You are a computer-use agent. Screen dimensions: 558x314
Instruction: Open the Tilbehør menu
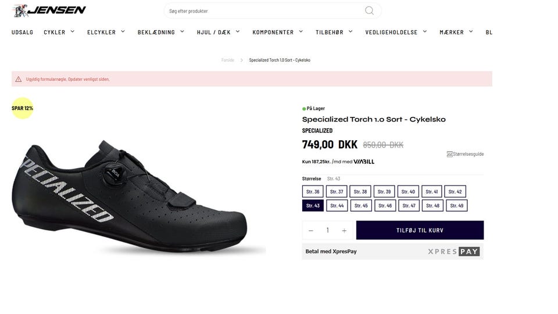coord(330,33)
